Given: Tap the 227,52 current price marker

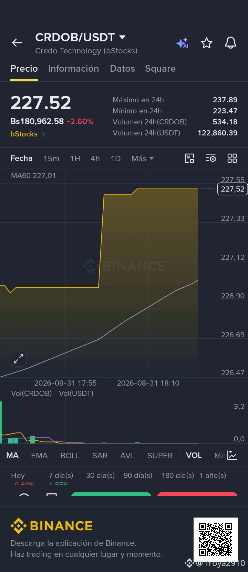Looking at the screenshot, I should pyautogui.click(x=232, y=189).
